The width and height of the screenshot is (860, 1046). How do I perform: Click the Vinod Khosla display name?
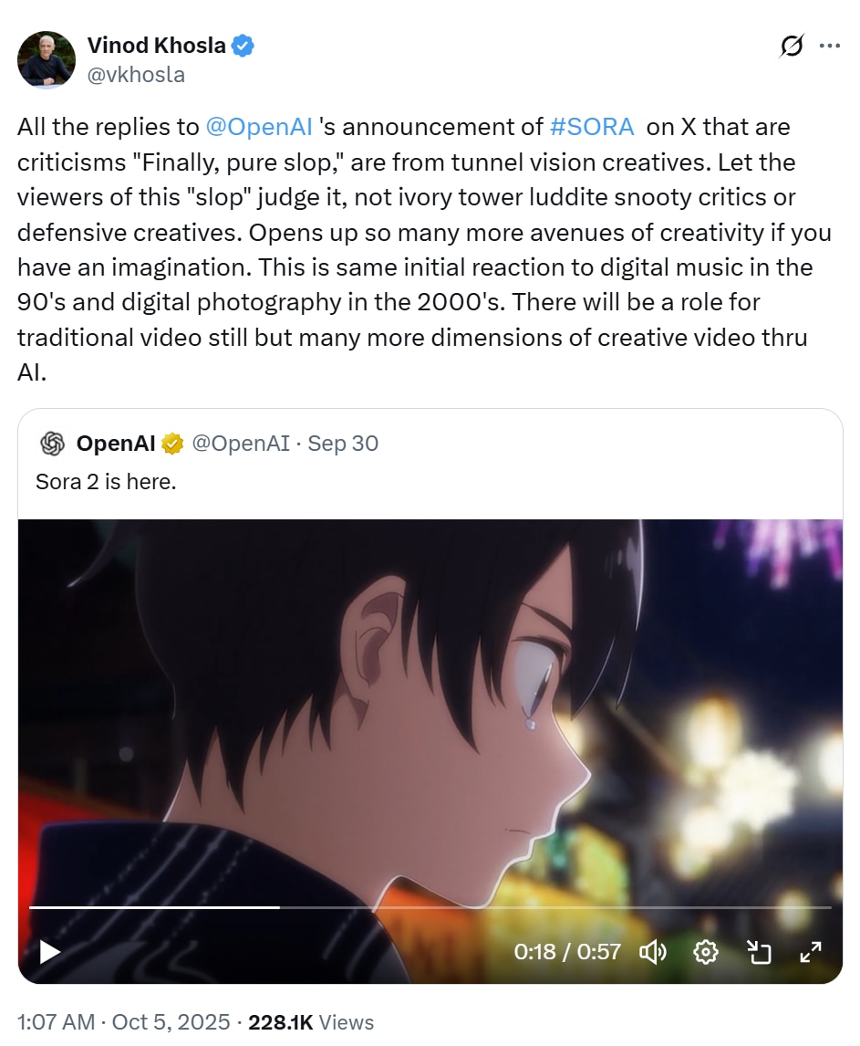point(157,46)
